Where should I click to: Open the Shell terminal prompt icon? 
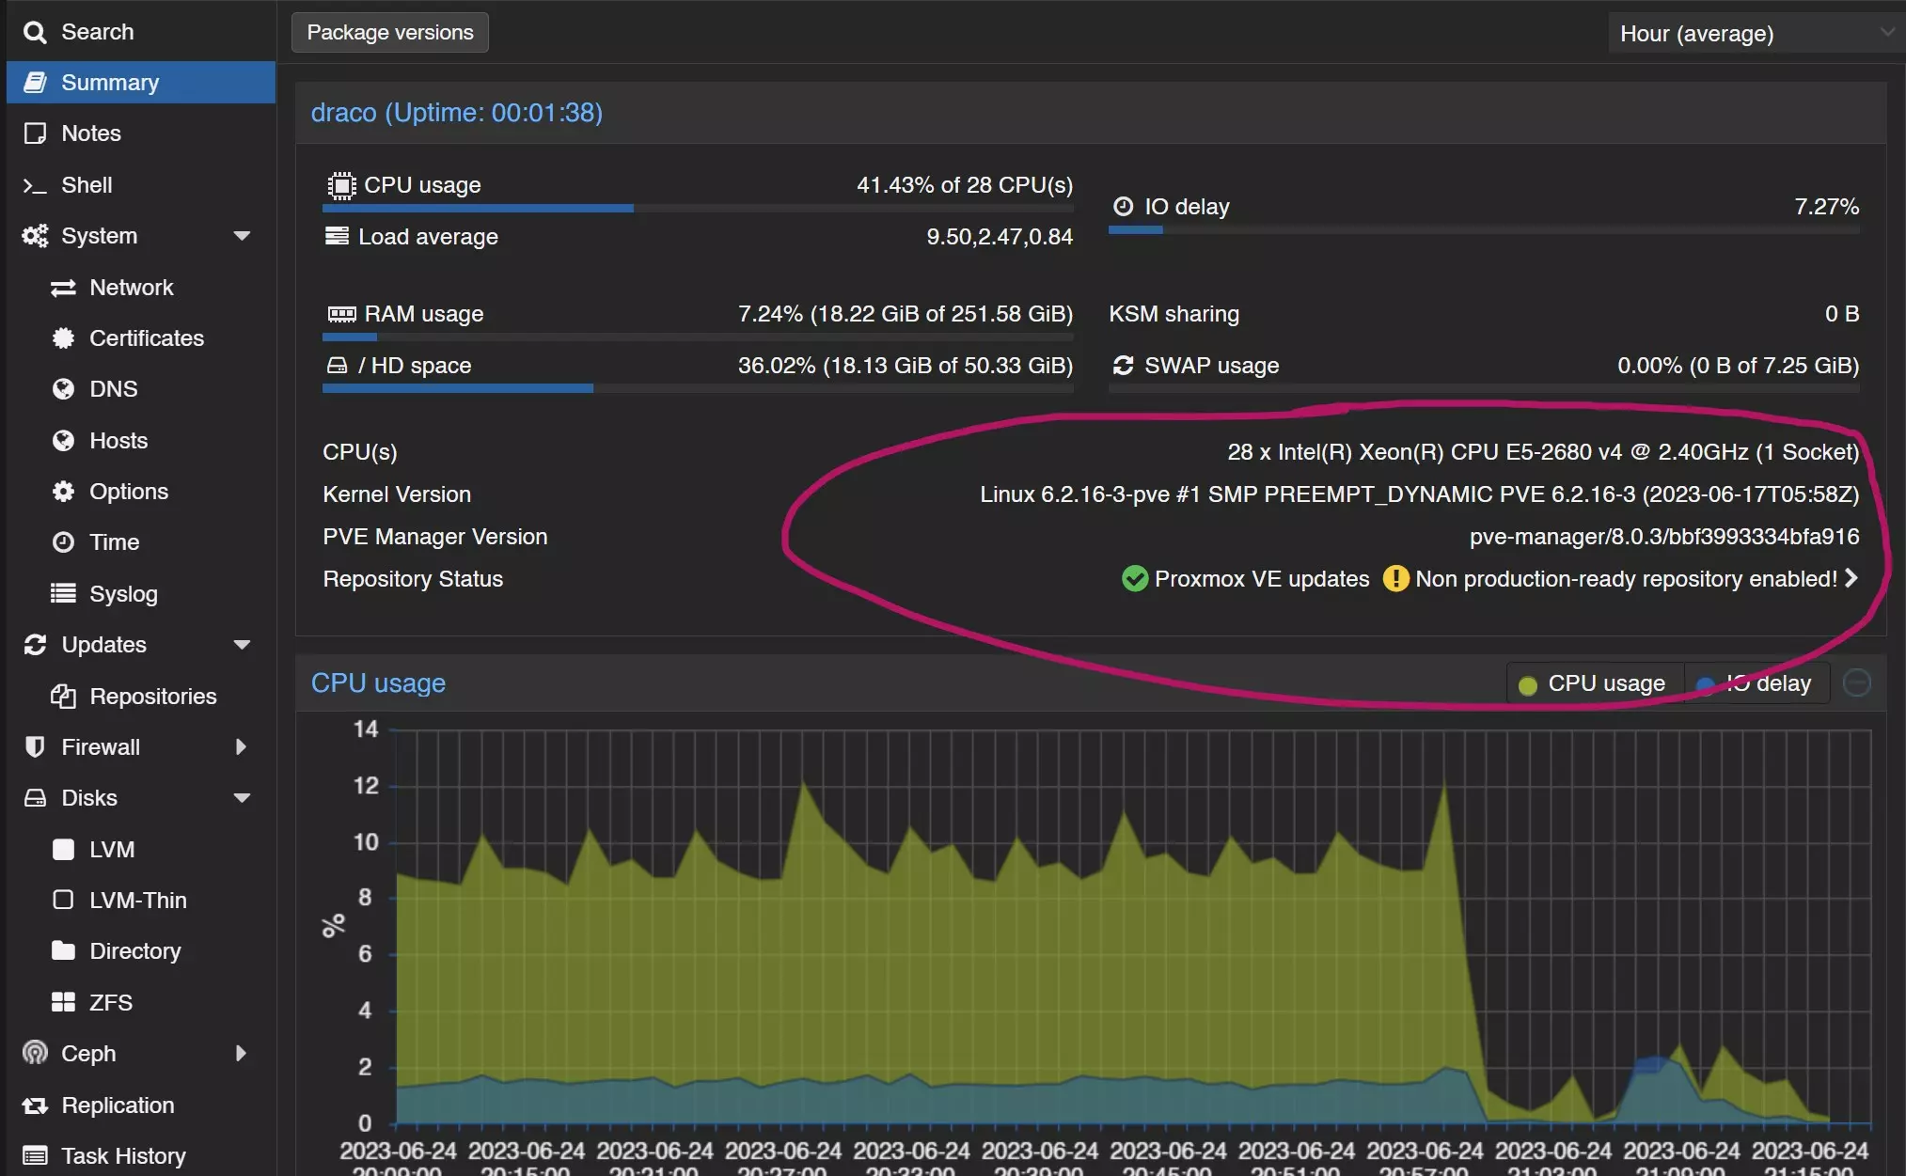coord(35,185)
